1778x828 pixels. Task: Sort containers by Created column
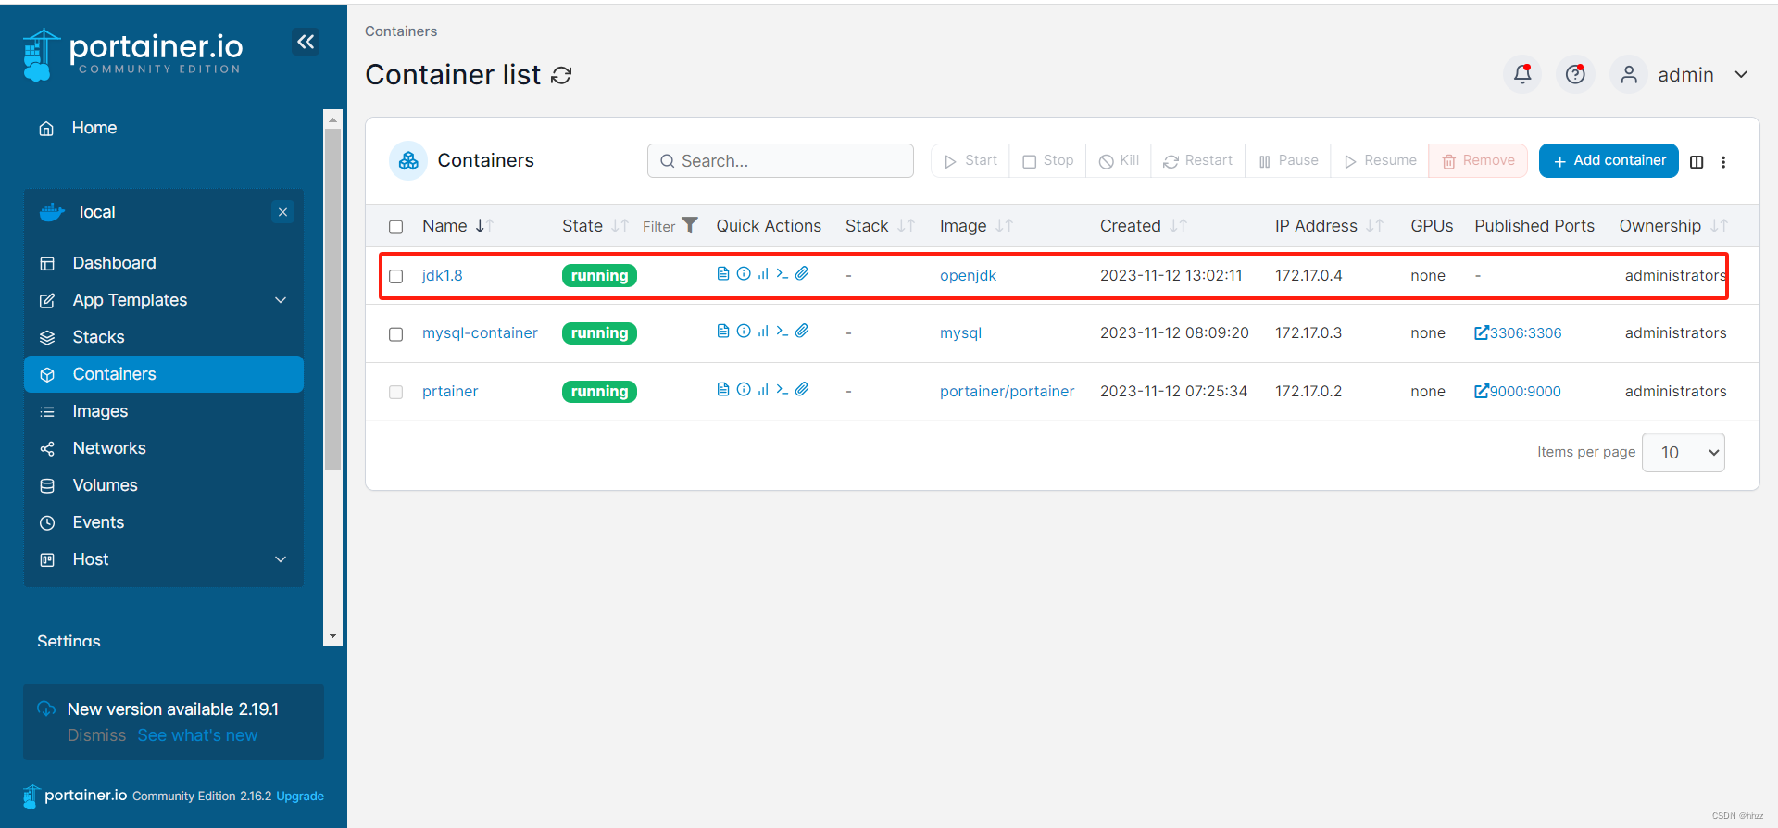(1143, 226)
